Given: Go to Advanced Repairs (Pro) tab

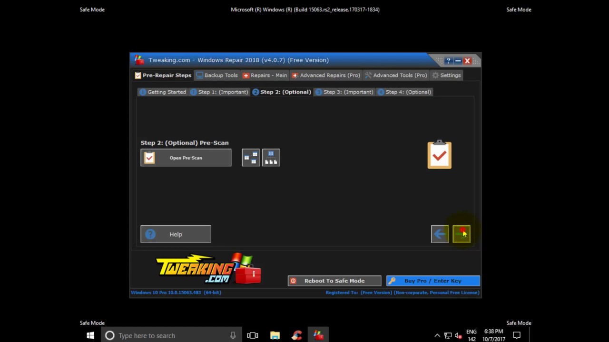Looking at the screenshot, I should click(326, 75).
